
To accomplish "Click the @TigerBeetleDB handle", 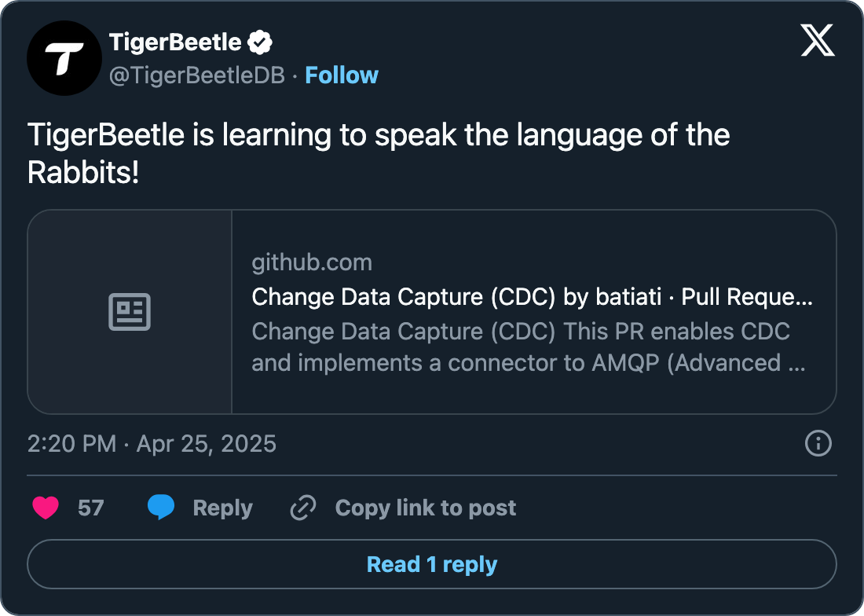I will coord(196,75).
